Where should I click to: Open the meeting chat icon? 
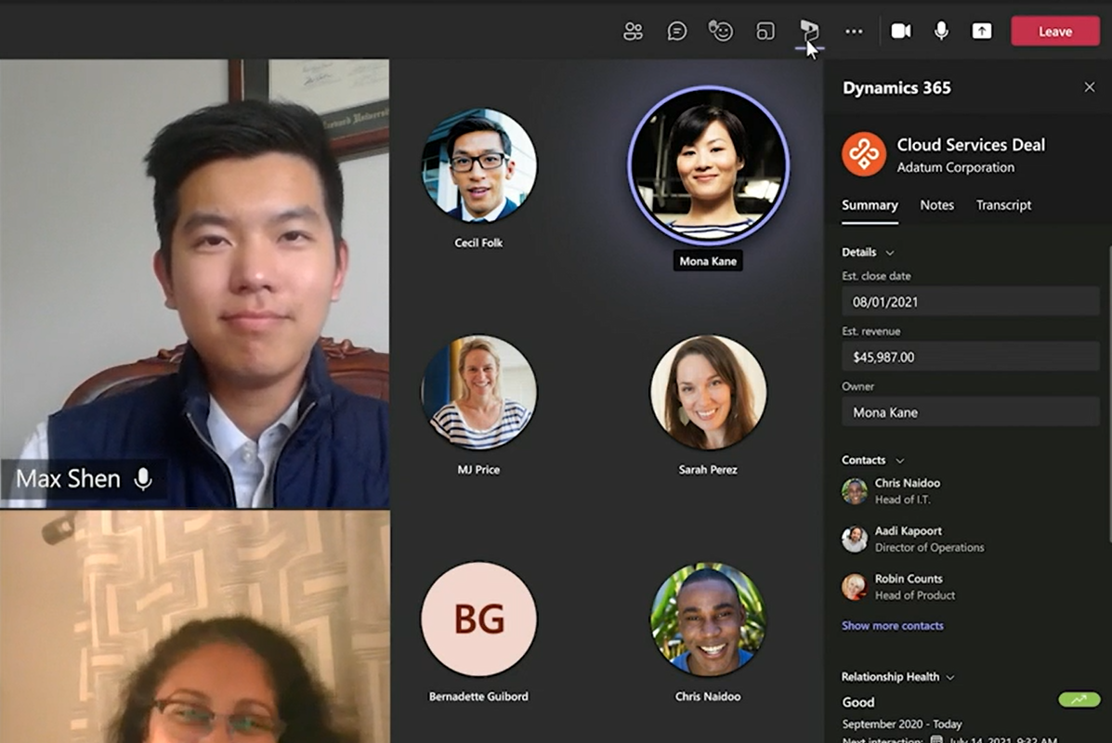pos(676,32)
